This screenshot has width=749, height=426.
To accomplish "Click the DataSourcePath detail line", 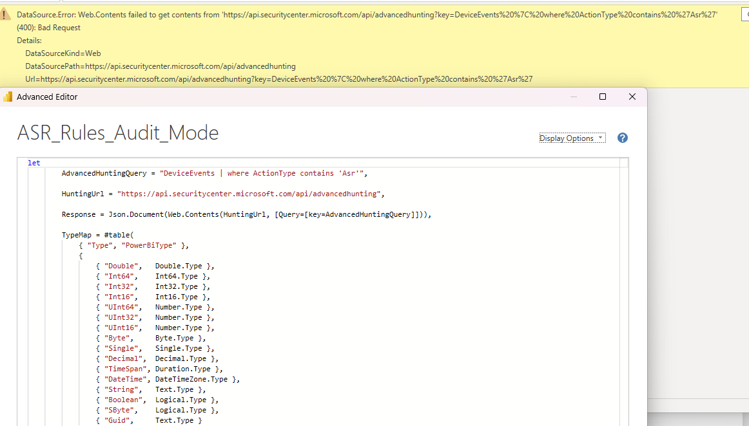I will 160,66.
